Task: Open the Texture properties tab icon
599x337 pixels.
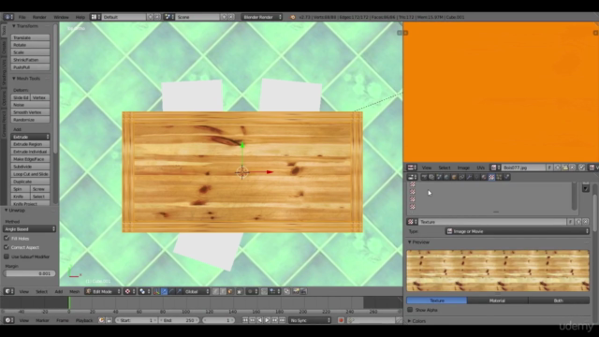Action: tap(491, 177)
